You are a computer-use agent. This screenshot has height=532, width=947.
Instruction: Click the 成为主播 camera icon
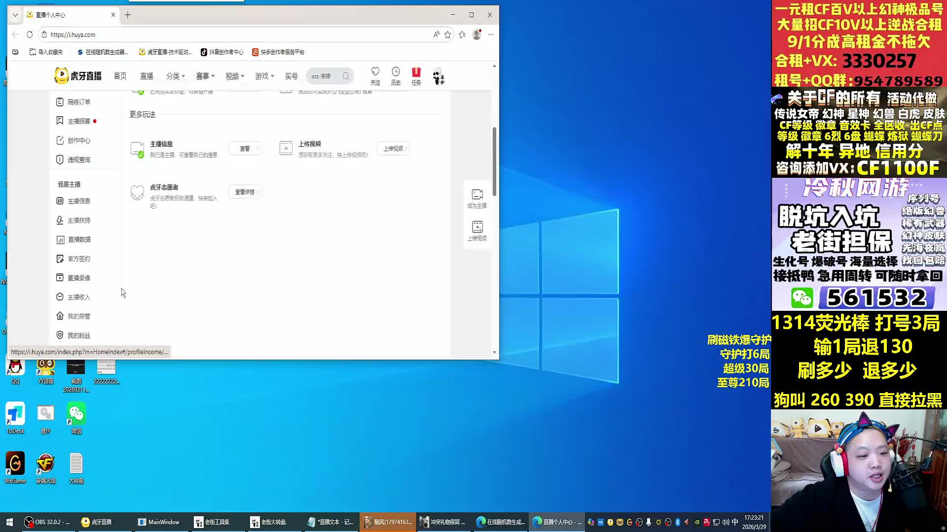click(x=477, y=194)
